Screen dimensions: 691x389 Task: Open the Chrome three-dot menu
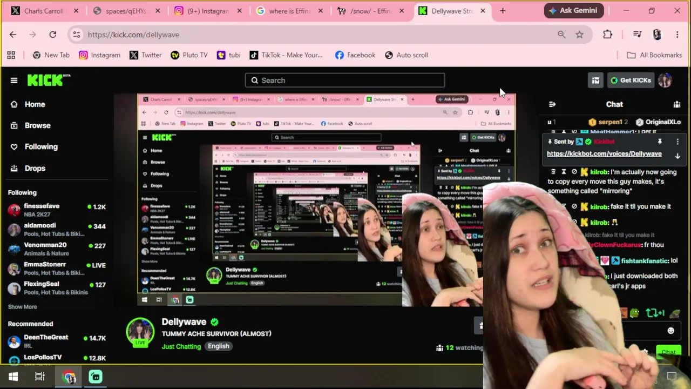point(678,35)
